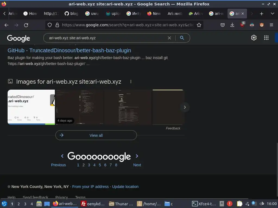The image size is (278, 208).
Task: Click the page vertical scrollbar thumb
Action: tap(277, 170)
